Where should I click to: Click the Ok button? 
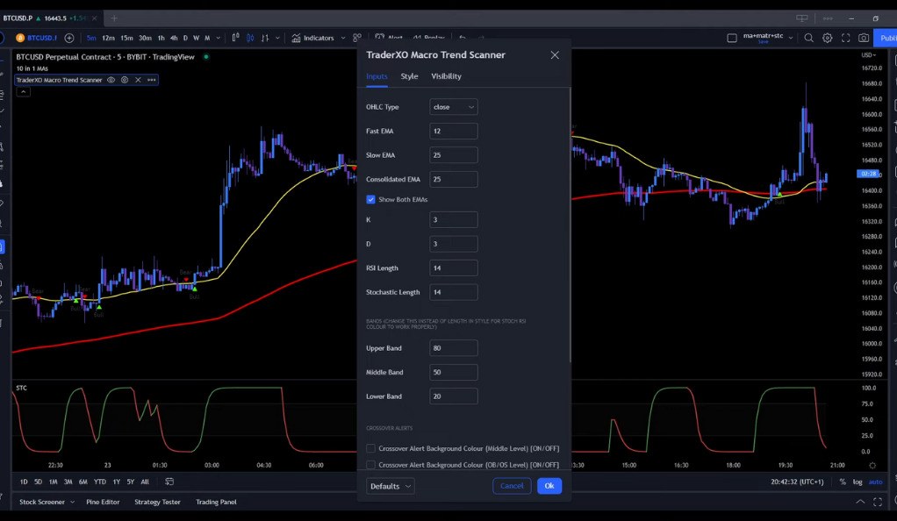click(x=549, y=486)
